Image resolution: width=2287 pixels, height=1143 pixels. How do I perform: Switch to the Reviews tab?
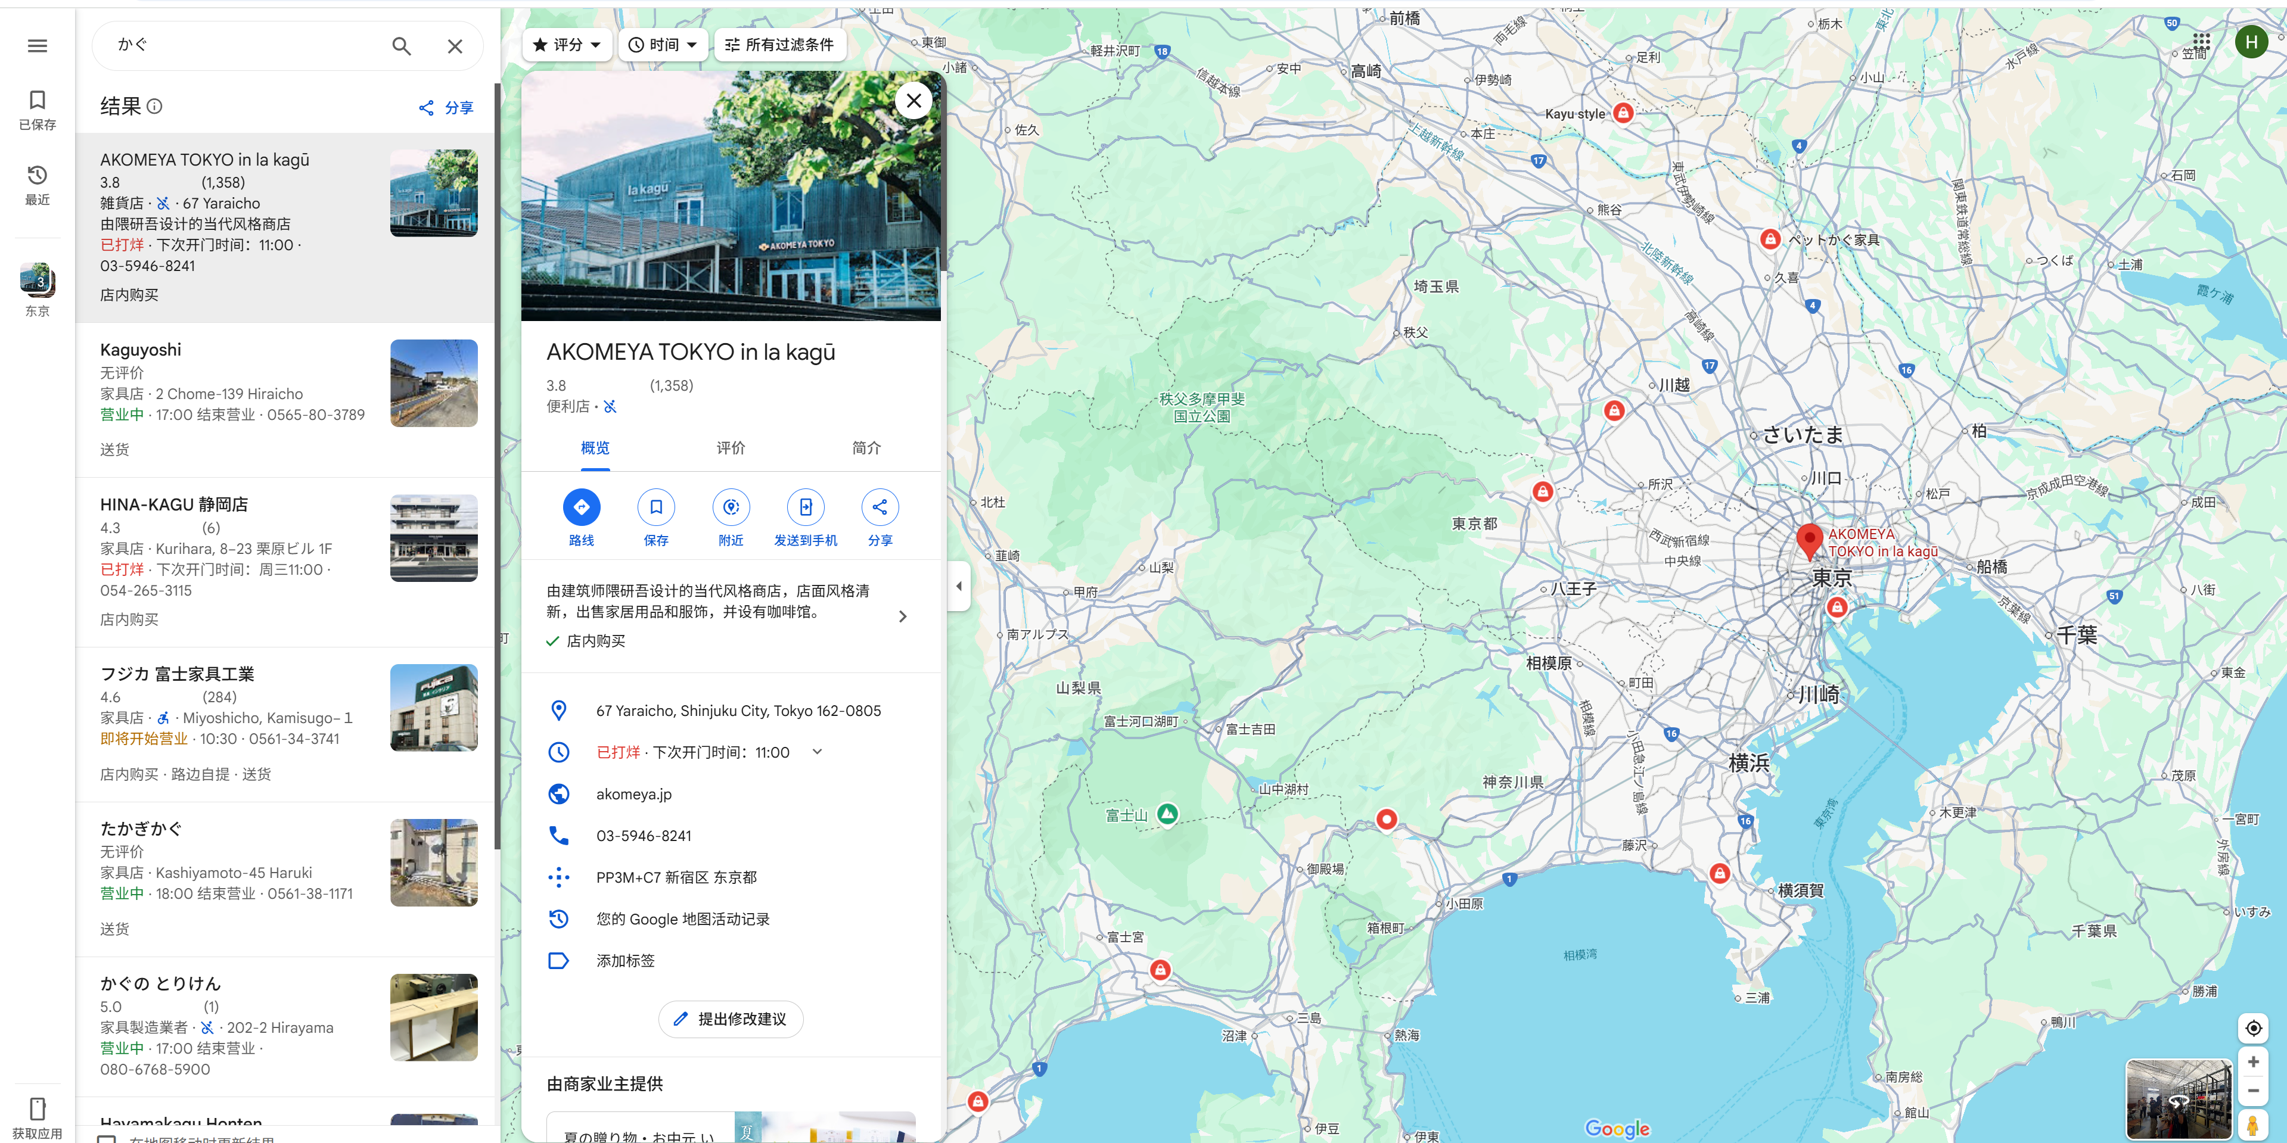pyautogui.click(x=731, y=448)
